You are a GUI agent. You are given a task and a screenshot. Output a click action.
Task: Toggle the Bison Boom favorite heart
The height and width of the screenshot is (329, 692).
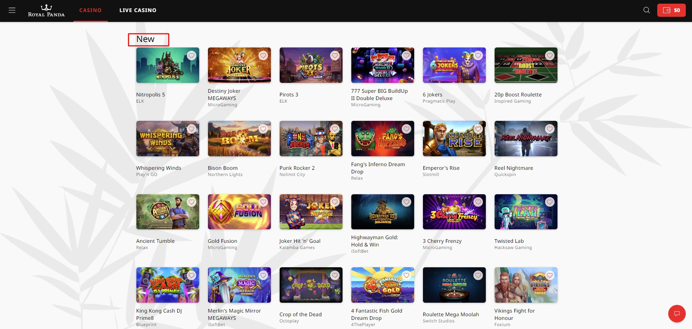pyautogui.click(x=263, y=129)
